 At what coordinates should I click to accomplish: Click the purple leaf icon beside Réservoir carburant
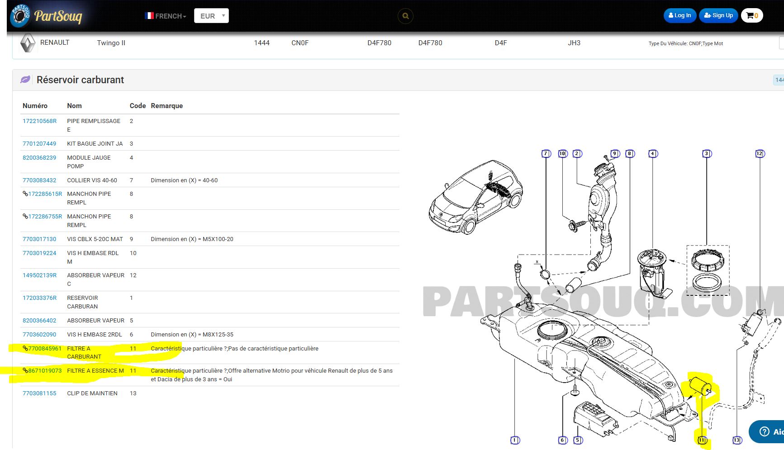tap(25, 80)
